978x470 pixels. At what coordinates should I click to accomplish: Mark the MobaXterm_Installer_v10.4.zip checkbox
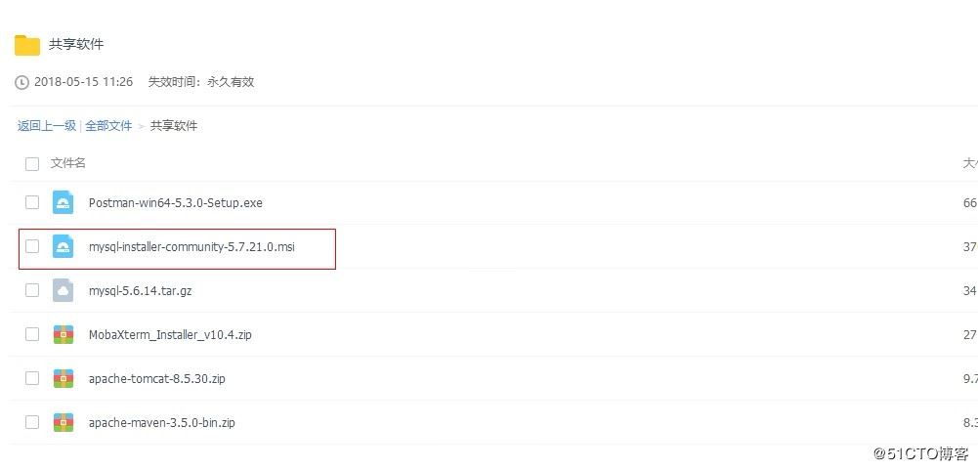pyautogui.click(x=32, y=334)
